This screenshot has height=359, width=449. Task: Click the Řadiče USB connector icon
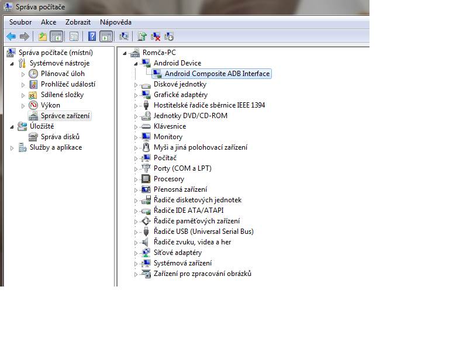(x=146, y=232)
